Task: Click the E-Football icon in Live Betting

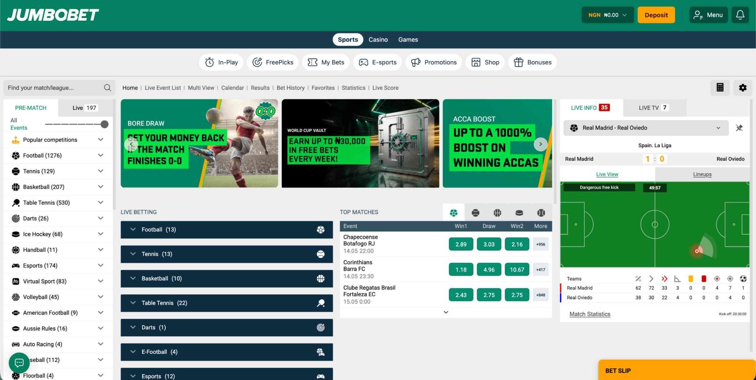Action: click(x=320, y=352)
